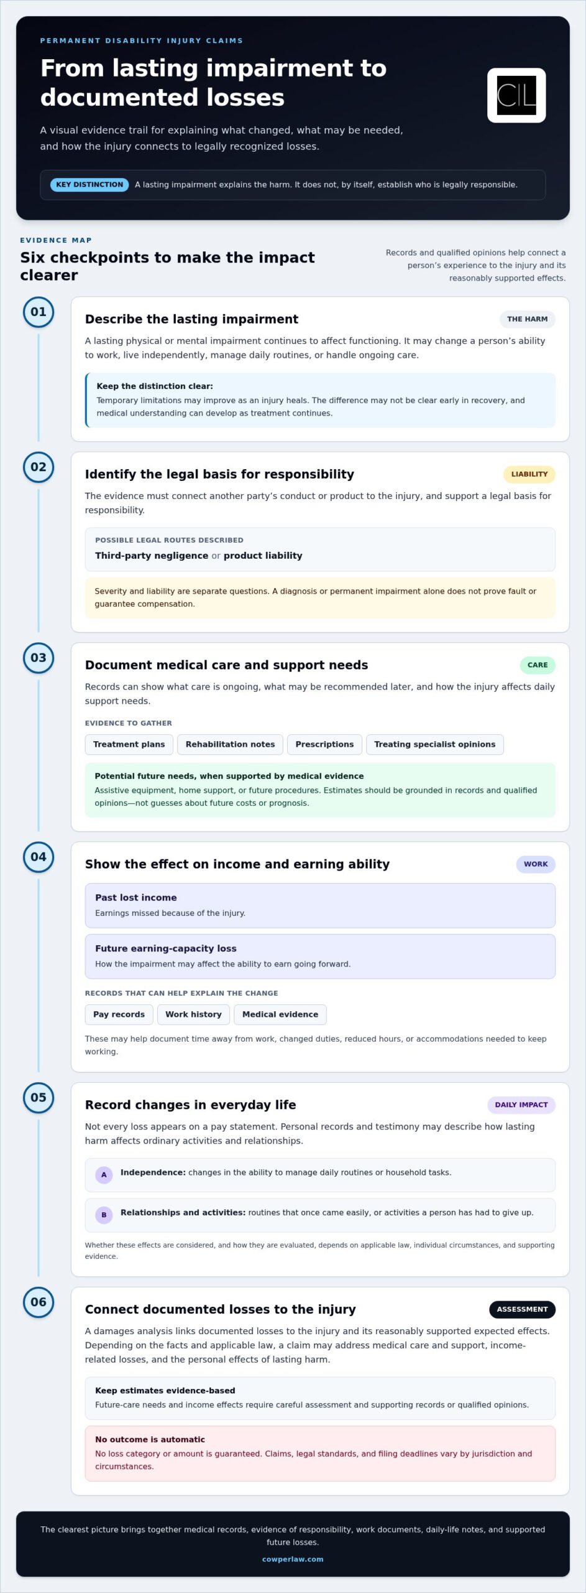Click the Work history chip

pos(193,1014)
